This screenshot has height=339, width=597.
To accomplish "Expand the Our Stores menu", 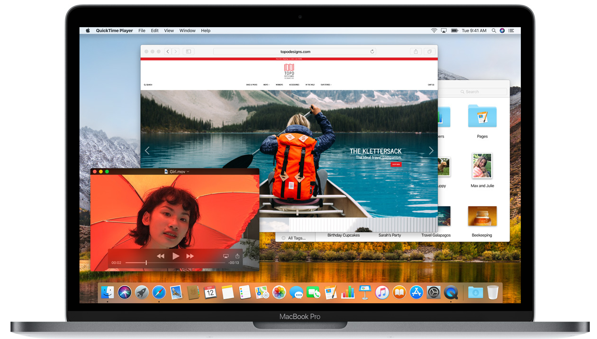I will point(326,85).
